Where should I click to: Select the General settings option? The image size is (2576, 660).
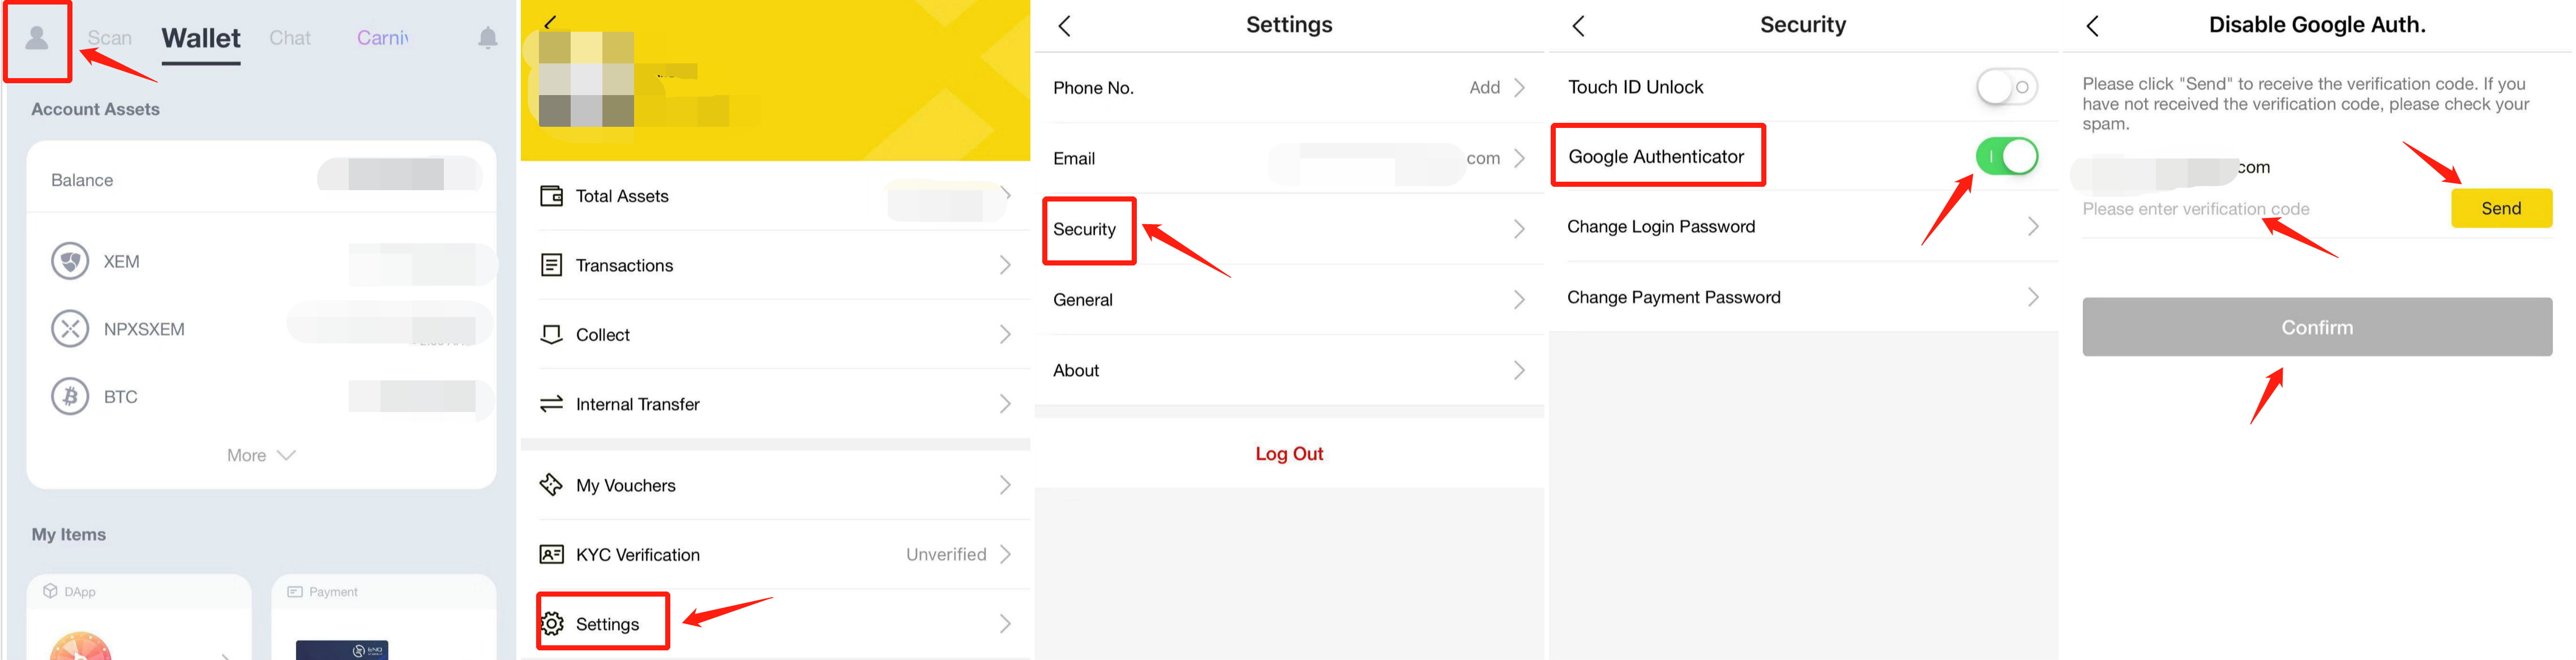(1288, 297)
